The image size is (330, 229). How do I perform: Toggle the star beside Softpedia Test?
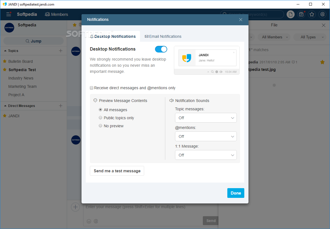click(x=5, y=69)
